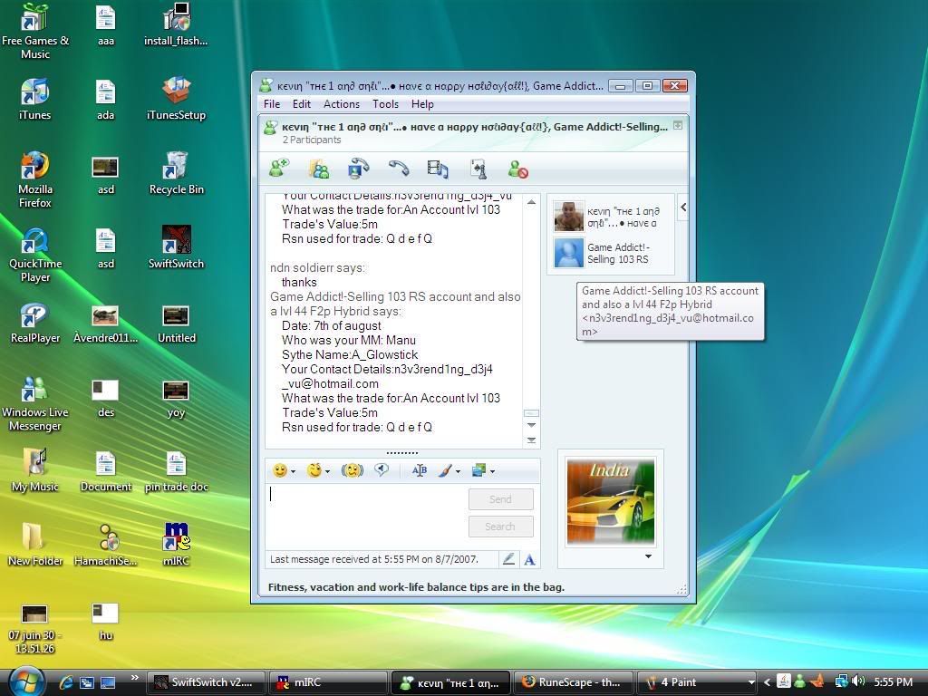
Task: Click the voice clip icon
Action: 382,470
